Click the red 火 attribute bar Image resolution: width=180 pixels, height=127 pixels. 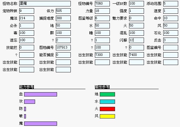point(107,109)
